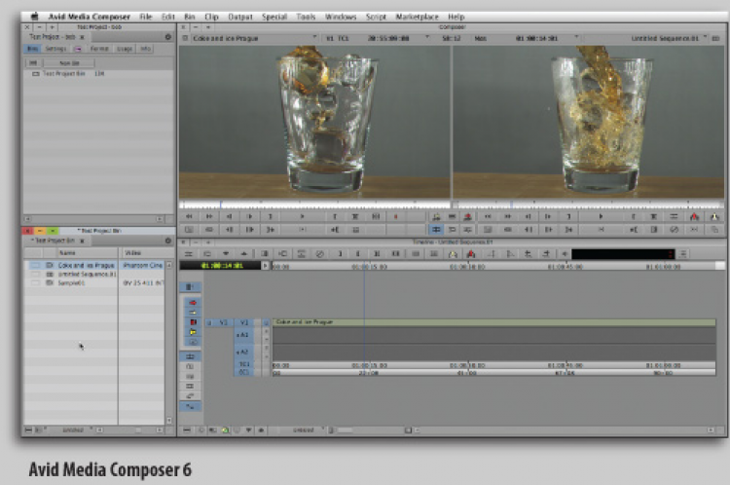Viewport: 730px width, 485px height.
Task: Click the yellow Extract icon in timeline toolbar
Action: pos(453,254)
